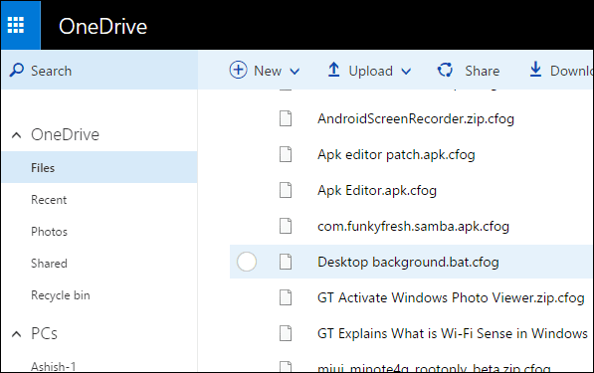This screenshot has height=373, width=594.
Task: Click the search magnifier icon
Action: pos(17,70)
